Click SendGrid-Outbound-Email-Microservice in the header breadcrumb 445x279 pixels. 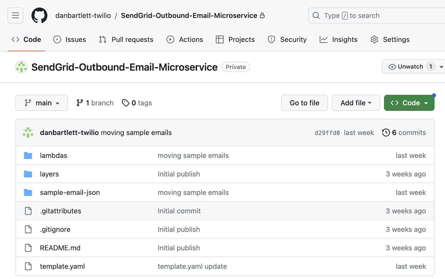[189, 16]
